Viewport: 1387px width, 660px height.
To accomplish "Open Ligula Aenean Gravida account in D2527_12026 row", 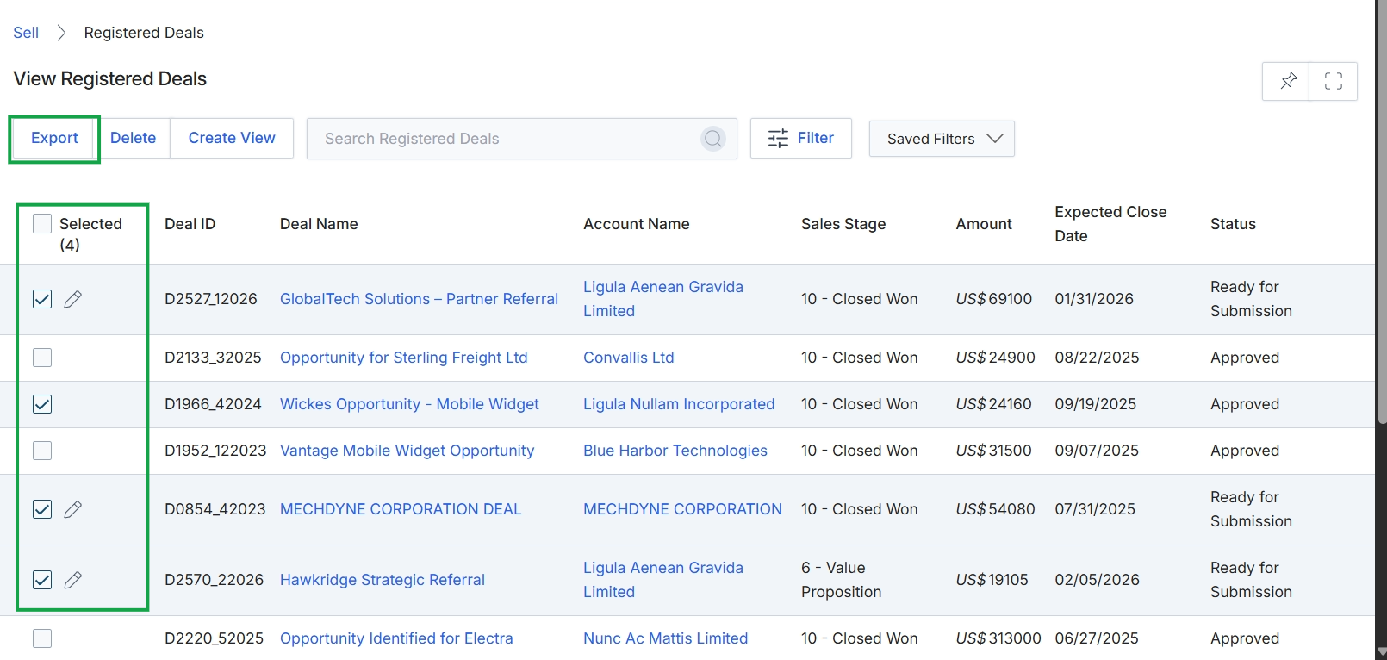I will (x=663, y=299).
